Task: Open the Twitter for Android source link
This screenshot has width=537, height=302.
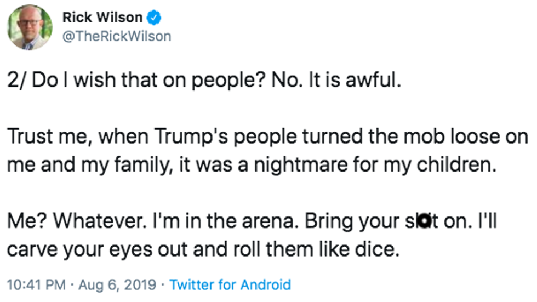Action: [230, 285]
